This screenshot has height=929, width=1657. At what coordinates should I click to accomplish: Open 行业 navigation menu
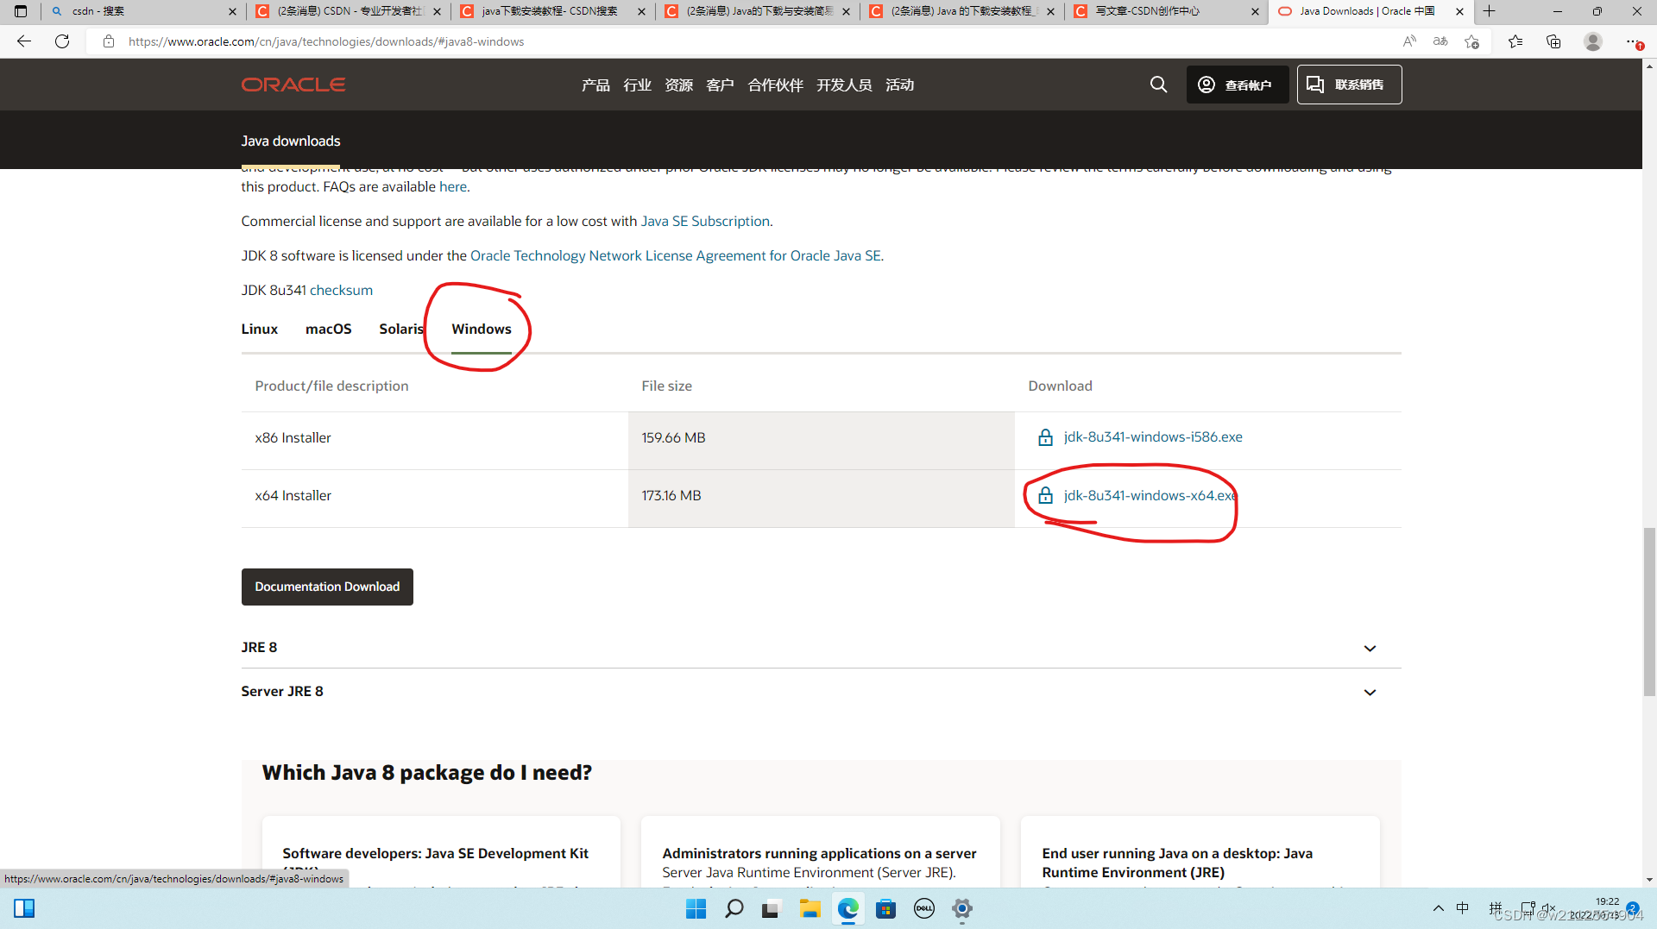click(637, 85)
